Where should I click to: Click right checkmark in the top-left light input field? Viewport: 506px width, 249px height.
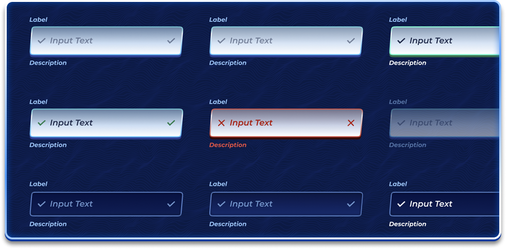[x=171, y=41]
